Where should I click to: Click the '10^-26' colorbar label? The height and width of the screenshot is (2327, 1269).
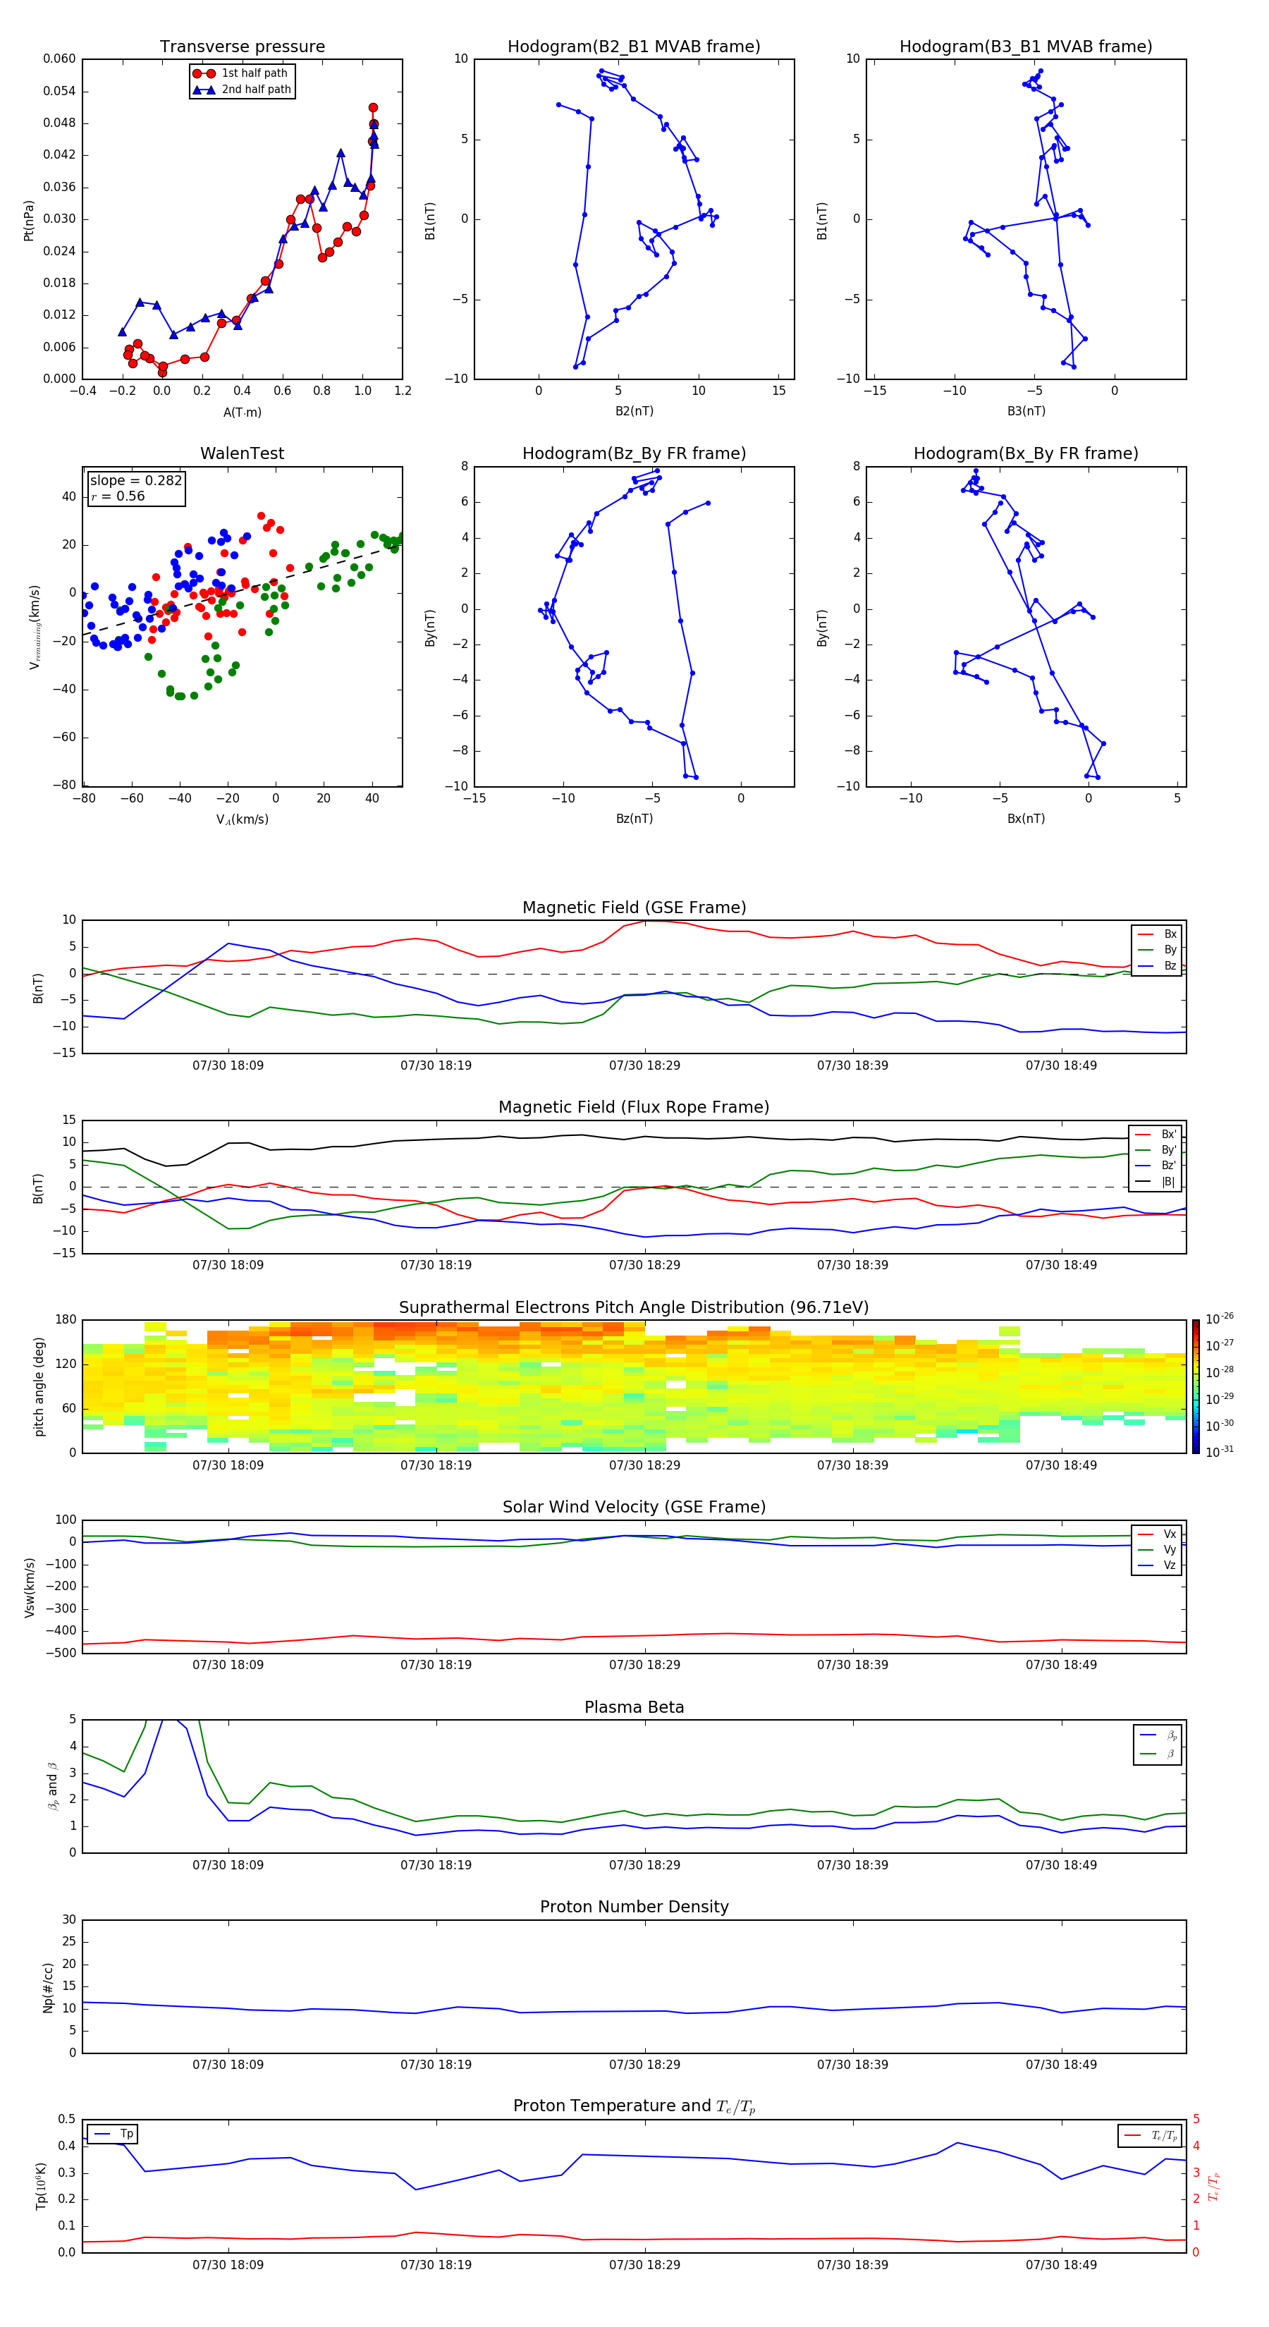tap(1220, 1319)
